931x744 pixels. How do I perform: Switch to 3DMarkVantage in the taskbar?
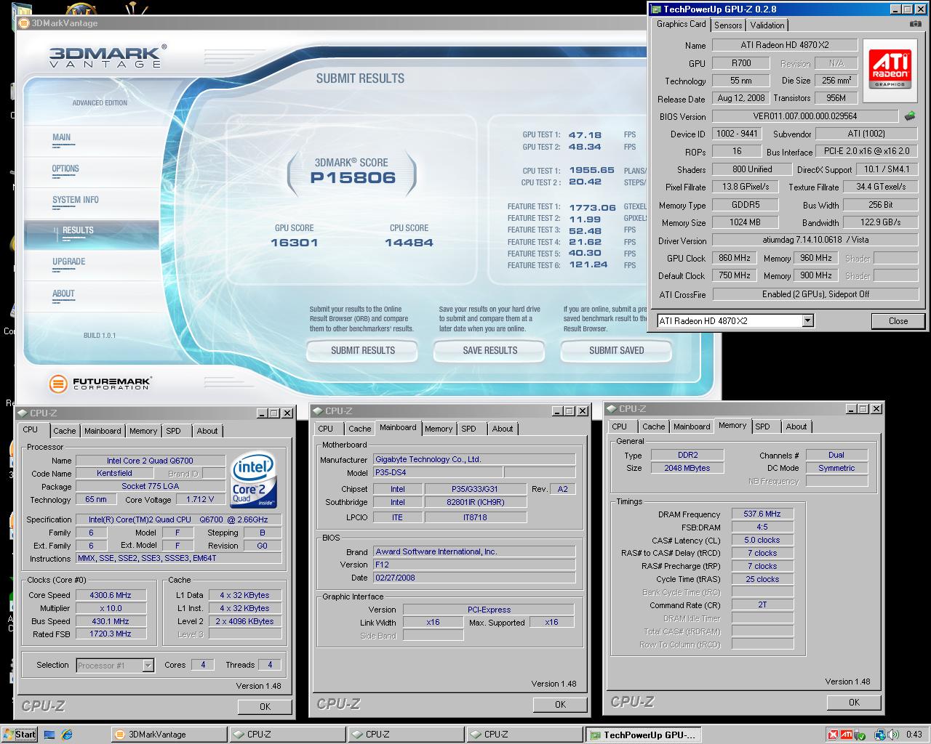coord(169,735)
